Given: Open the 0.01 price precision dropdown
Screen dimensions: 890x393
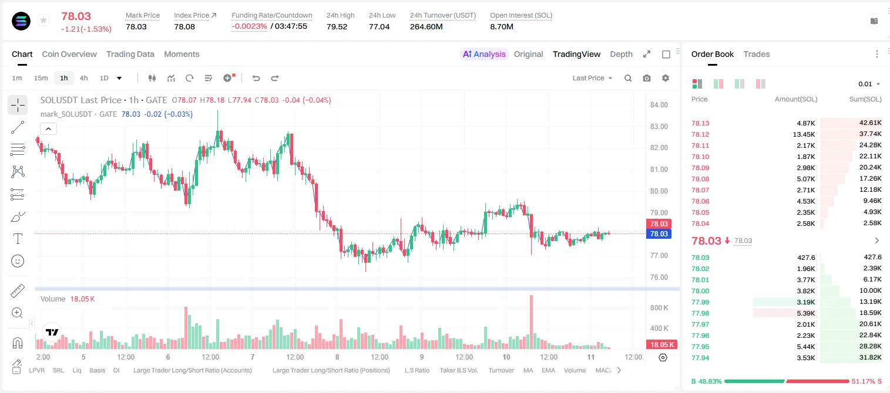Looking at the screenshot, I should tap(869, 84).
